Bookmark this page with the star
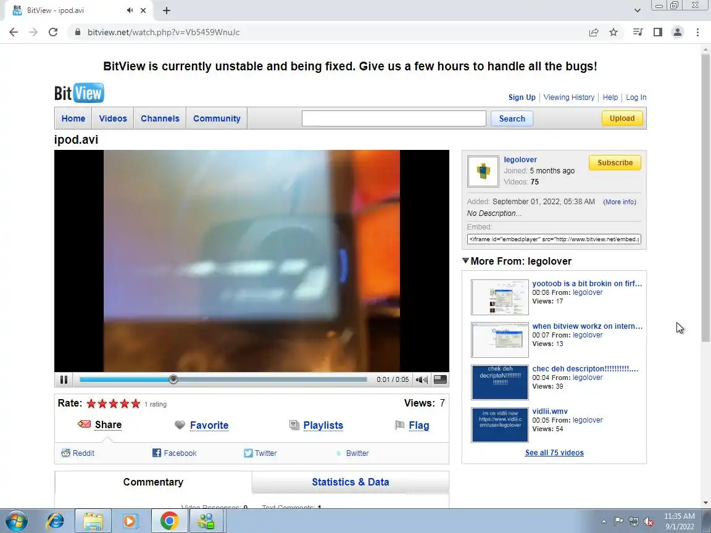This screenshot has width=711, height=533. [x=613, y=32]
